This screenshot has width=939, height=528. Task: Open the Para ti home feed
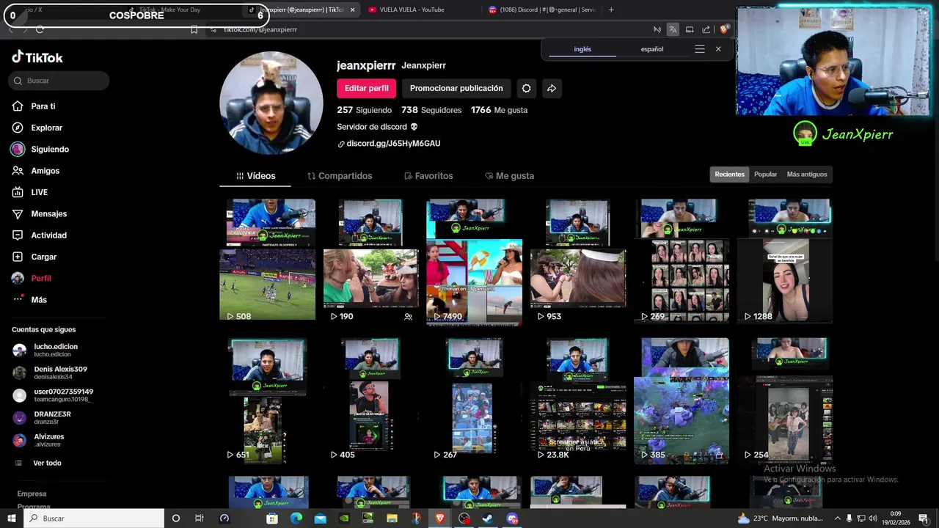[x=43, y=106]
